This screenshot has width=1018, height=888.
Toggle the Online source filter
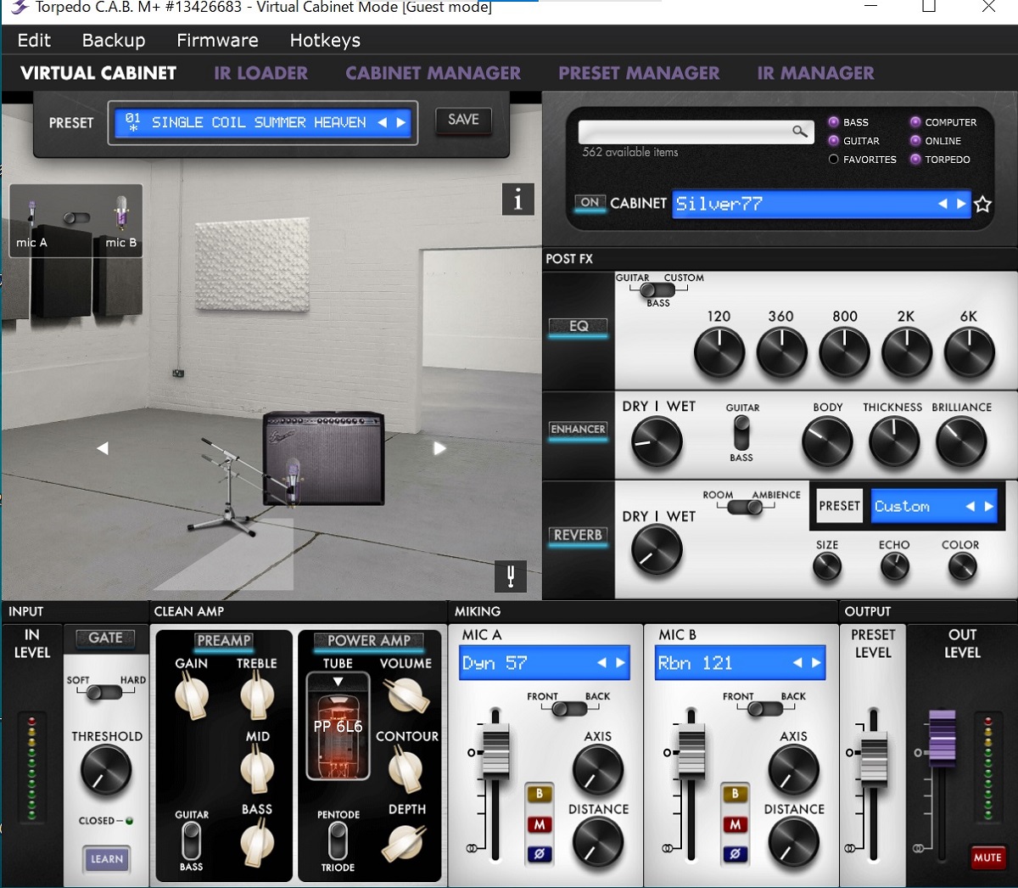915,141
